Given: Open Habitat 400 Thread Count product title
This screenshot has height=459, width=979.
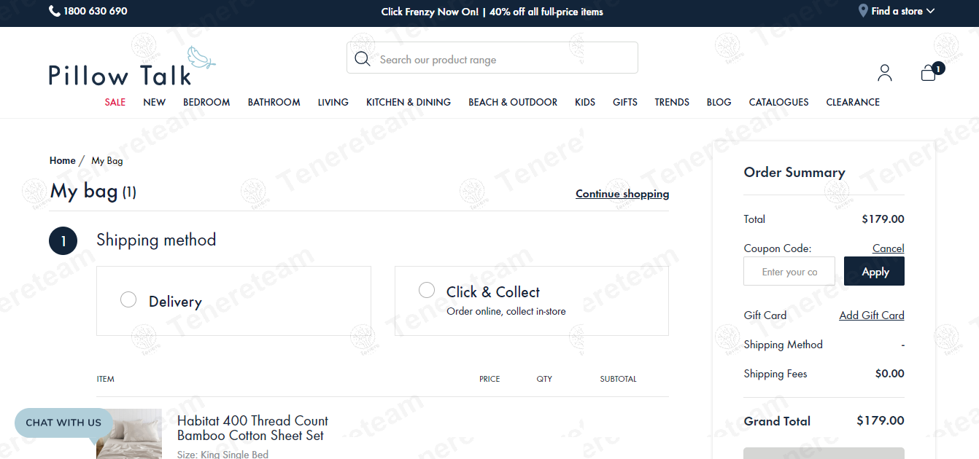Looking at the screenshot, I should [x=252, y=428].
